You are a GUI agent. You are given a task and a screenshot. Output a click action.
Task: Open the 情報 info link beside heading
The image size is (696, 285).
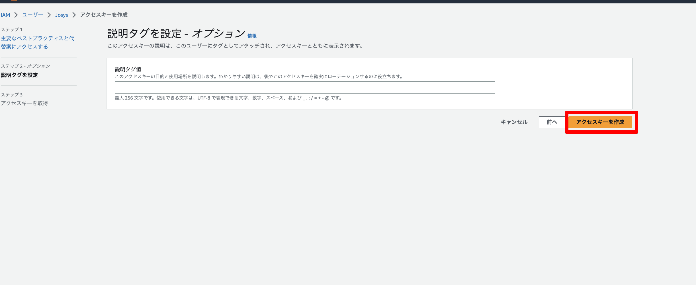tap(252, 36)
